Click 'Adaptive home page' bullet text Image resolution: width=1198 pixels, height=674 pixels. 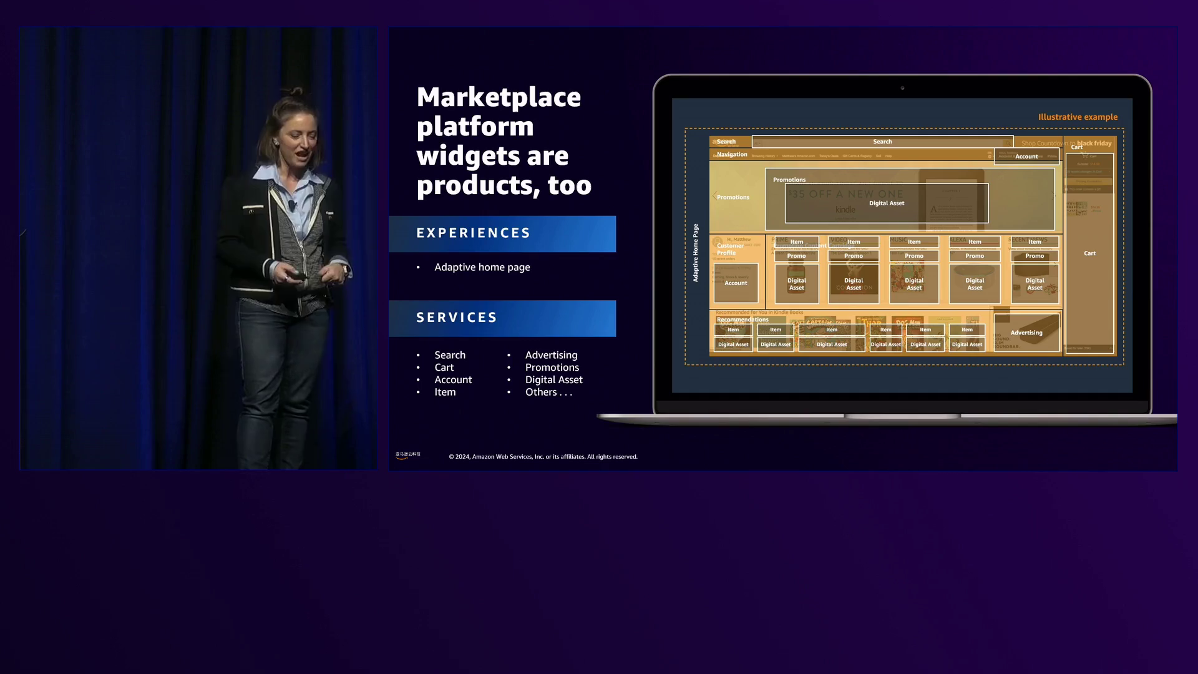pyautogui.click(x=482, y=267)
